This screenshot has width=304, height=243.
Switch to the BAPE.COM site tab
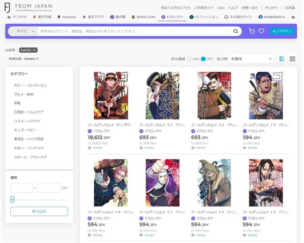[143, 17]
